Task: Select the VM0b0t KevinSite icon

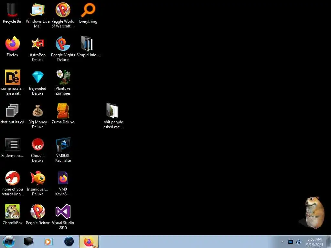Action: [x=63, y=144]
